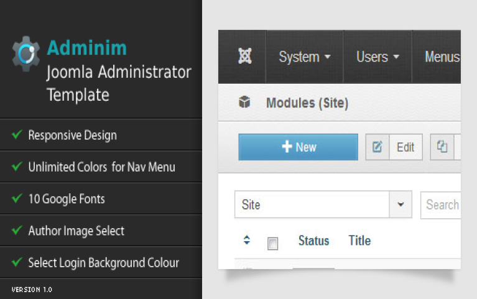Click 'Unlimited Colors for Nav Menu' text
477x299 pixels.
tap(101, 167)
